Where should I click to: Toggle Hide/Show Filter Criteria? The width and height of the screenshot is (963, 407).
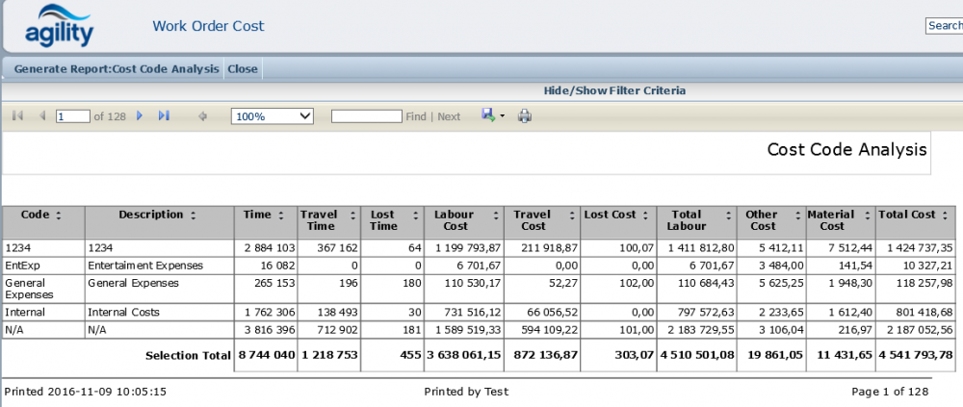tap(614, 90)
